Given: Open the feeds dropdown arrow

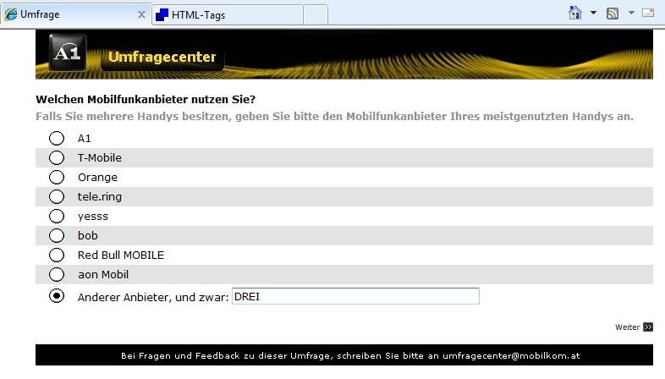Looking at the screenshot, I should (631, 14).
